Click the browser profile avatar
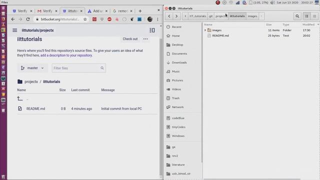 pos(150,19)
